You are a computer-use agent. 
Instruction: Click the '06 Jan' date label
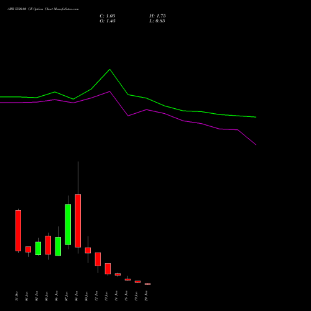tap(57, 296)
